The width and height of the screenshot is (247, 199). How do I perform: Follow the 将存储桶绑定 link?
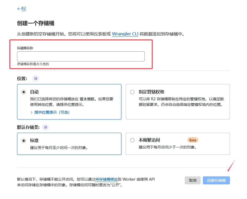tap(106, 180)
